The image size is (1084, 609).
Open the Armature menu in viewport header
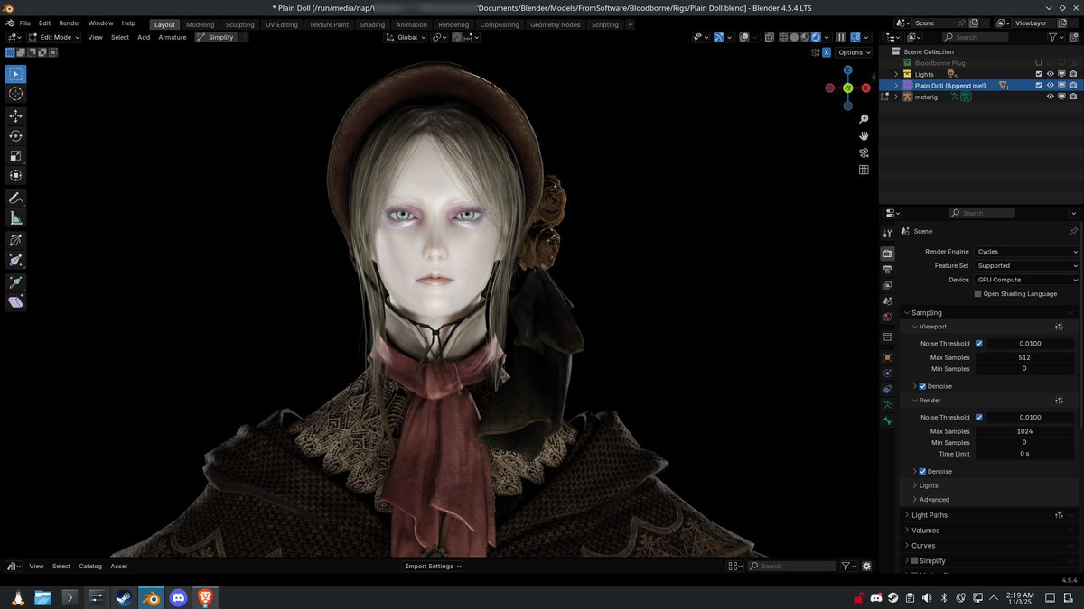point(173,38)
